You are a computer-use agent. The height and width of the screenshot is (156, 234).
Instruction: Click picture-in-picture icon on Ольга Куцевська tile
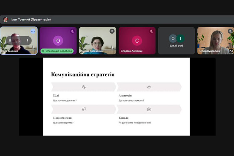231,51
